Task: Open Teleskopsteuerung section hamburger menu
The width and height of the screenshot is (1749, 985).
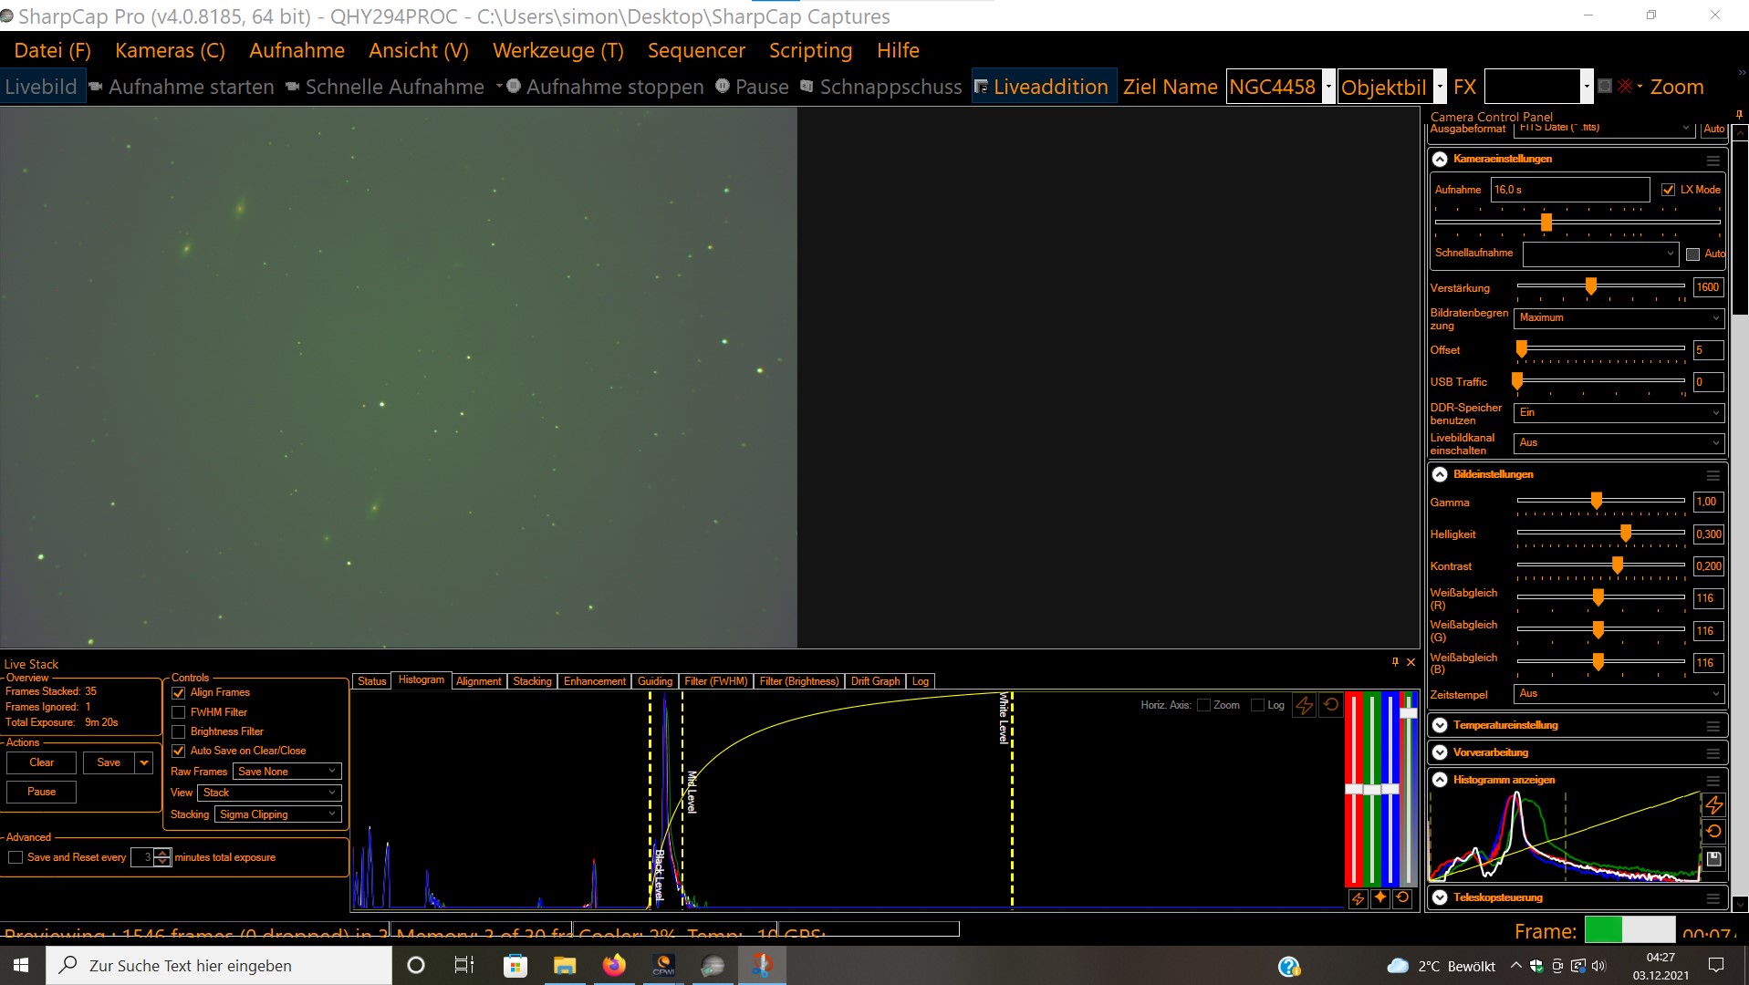Action: (1713, 898)
